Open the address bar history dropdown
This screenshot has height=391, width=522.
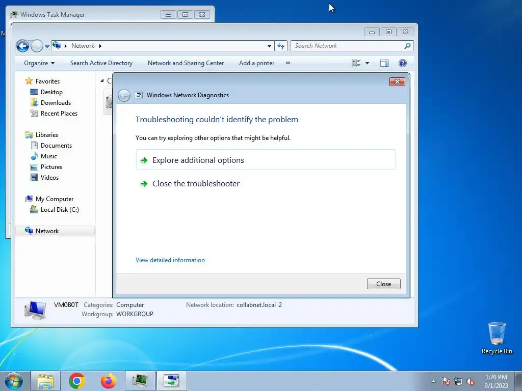(x=269, y=46)
